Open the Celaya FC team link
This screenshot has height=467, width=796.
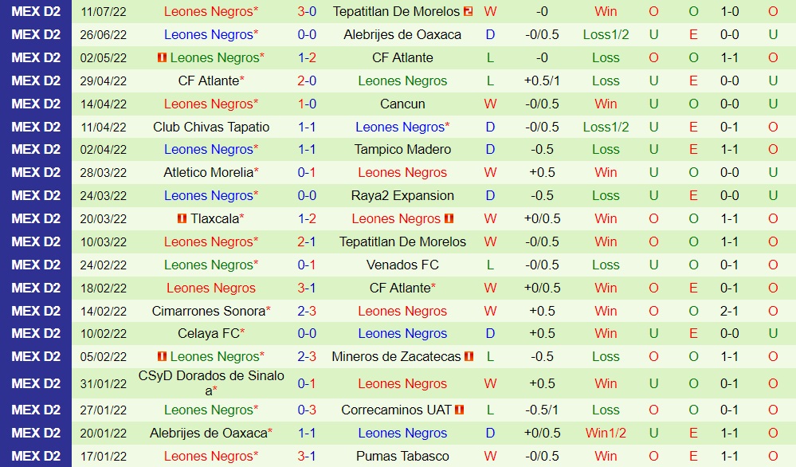pos(208,334)
